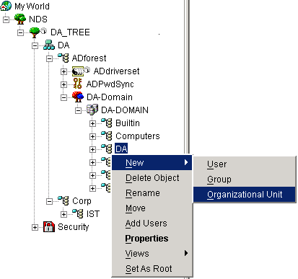Image resolution: width=298 pixels, height=279 pixels.
Task: Select the Builtin label
Action: click(128, 123)
